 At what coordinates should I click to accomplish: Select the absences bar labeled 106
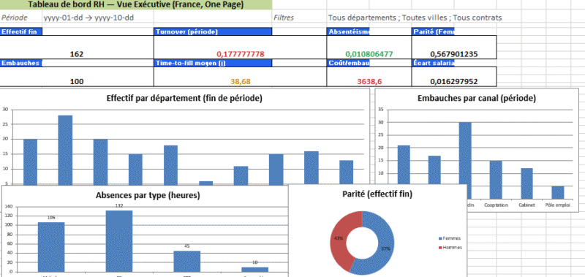51,247
